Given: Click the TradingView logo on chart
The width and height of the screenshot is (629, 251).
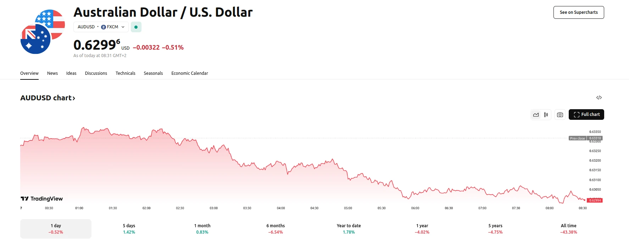Looking at the screenshot, I should (42, 199).
